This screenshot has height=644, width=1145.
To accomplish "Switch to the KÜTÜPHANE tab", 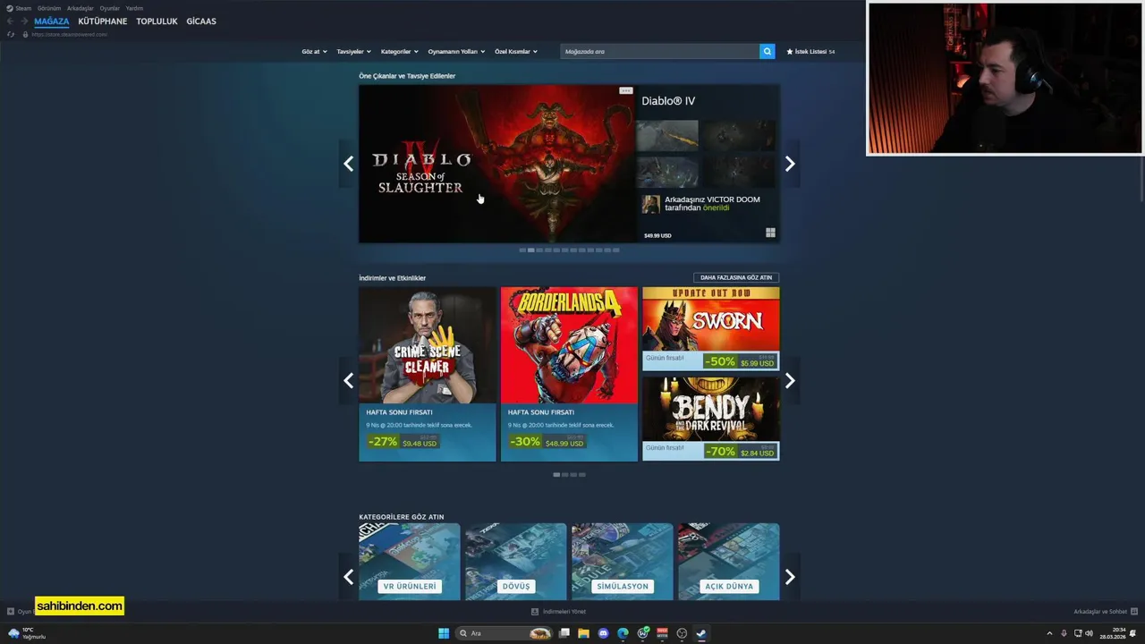I will (x=102, y=21).
